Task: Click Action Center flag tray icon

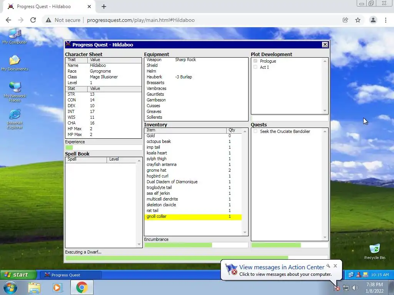Action: (336, 288)
